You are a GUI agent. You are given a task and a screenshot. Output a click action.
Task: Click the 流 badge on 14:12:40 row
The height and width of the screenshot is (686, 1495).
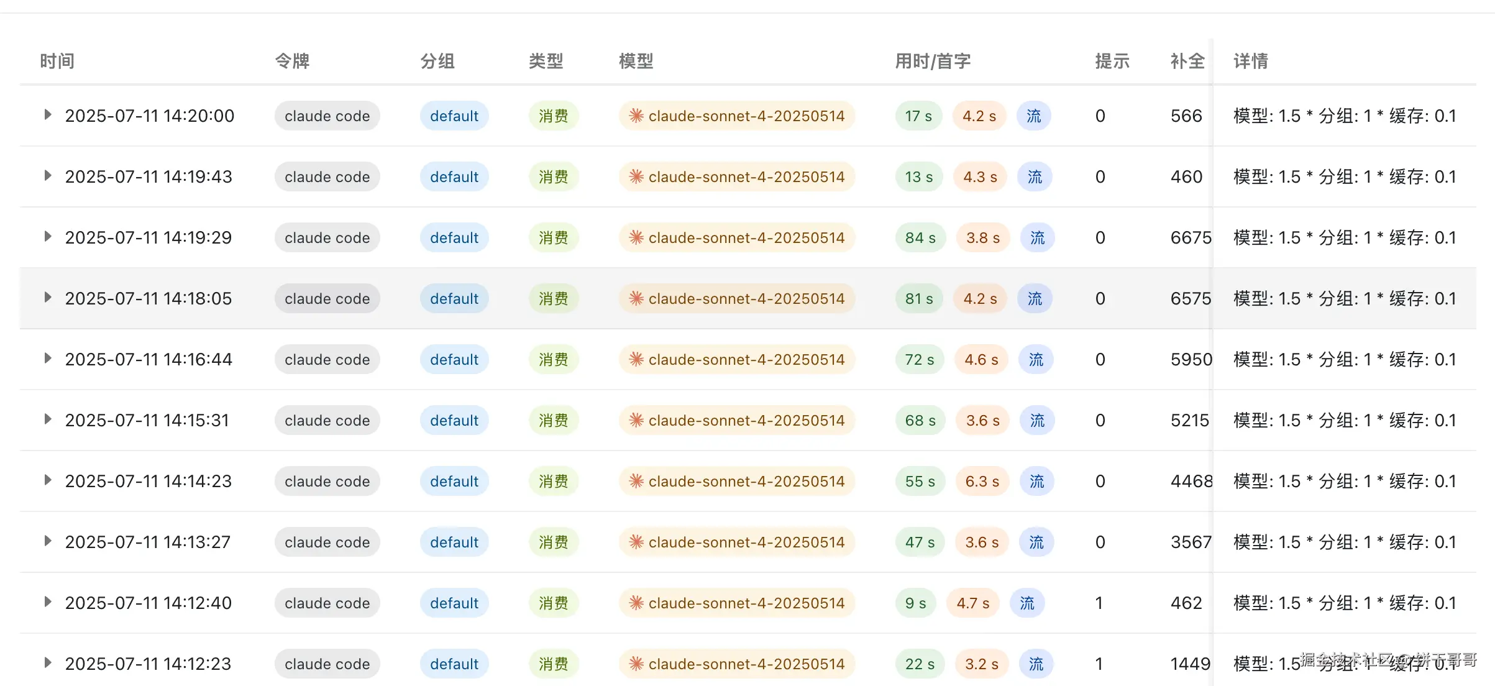tap(1027, 603)
